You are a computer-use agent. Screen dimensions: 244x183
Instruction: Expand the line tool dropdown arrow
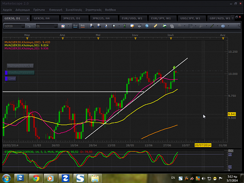pos(217,26)
